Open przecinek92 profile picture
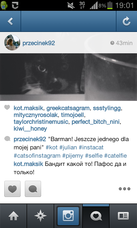 click(x=12, y=42)
